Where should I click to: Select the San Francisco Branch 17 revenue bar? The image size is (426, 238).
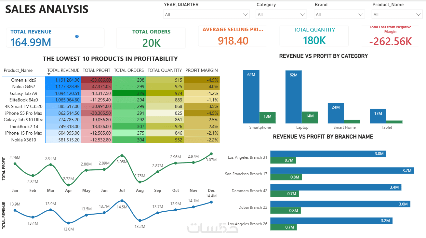click(342, 170)
